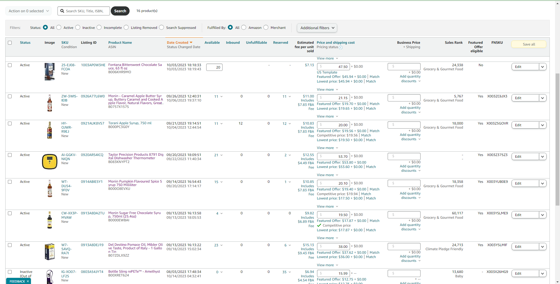Click the Search button
The width and height of the screenshot is (560, 284).
[120, 11]
